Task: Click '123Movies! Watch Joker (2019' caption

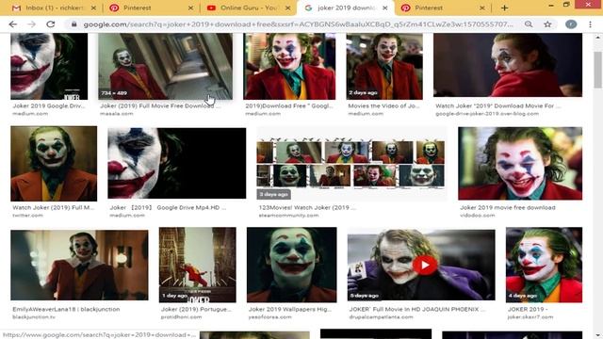Action: click(x=307, y=207)
